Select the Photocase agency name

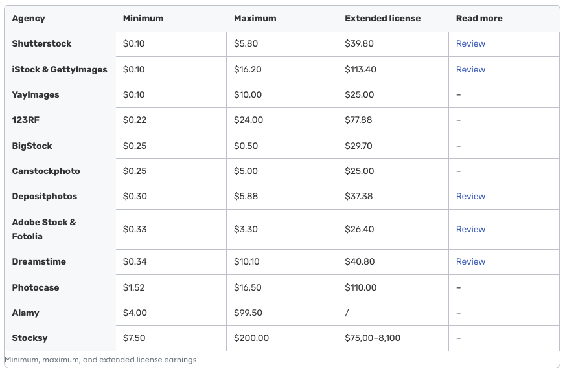[x=35, y=287]
